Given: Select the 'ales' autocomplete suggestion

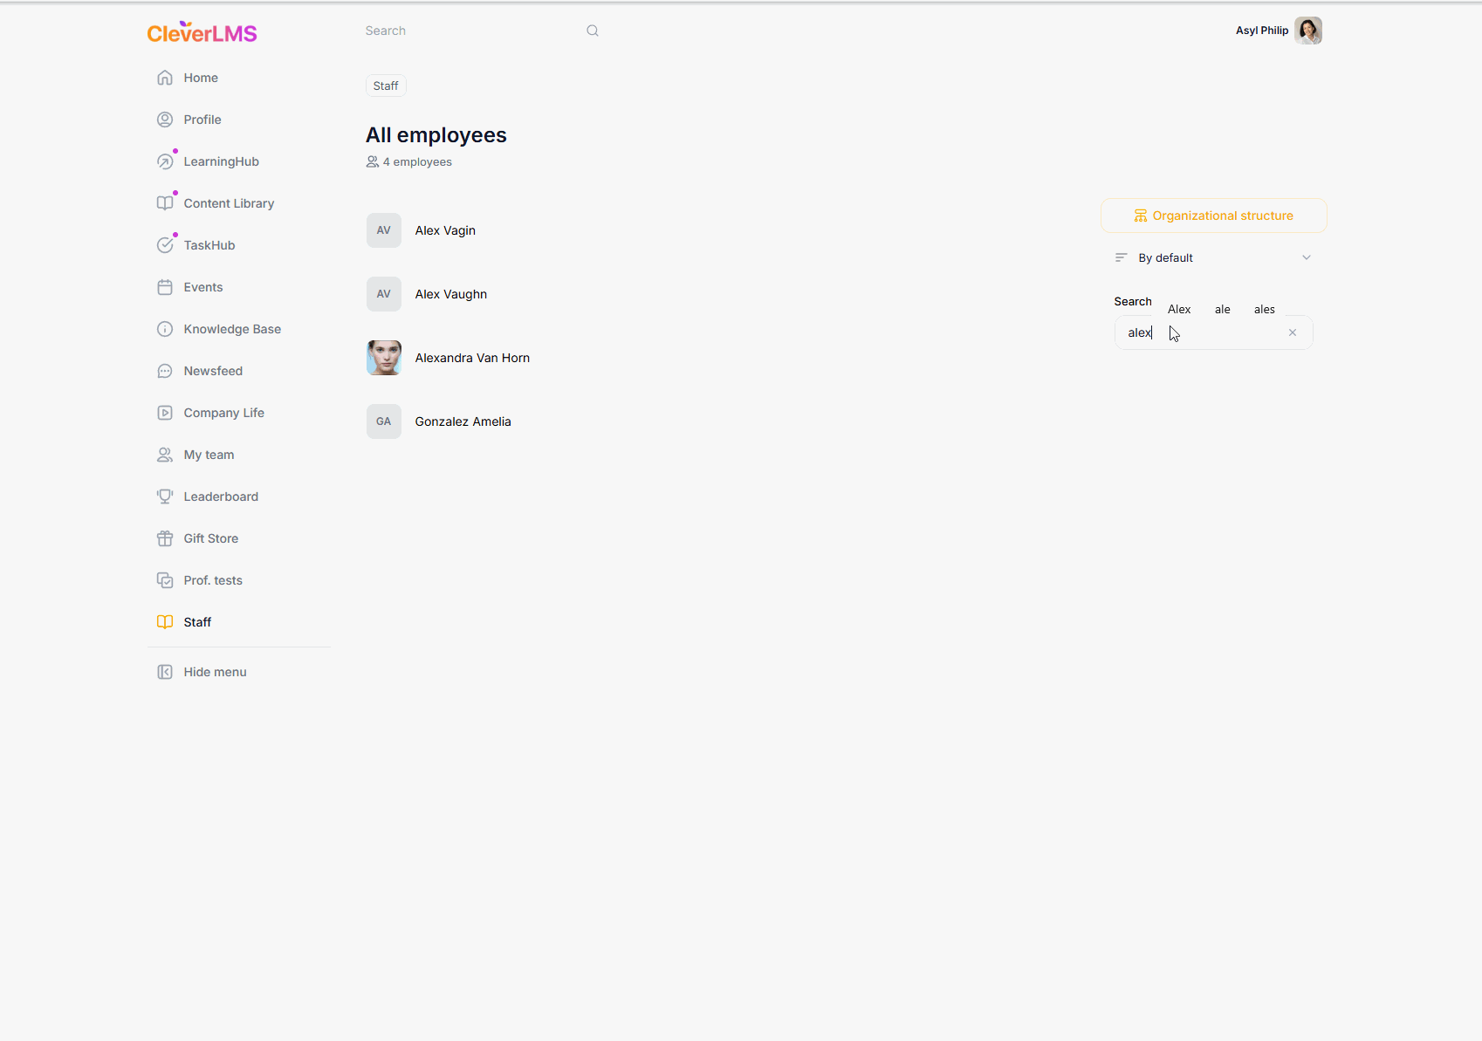Looking at the screenshot, I should (1265, 309).
